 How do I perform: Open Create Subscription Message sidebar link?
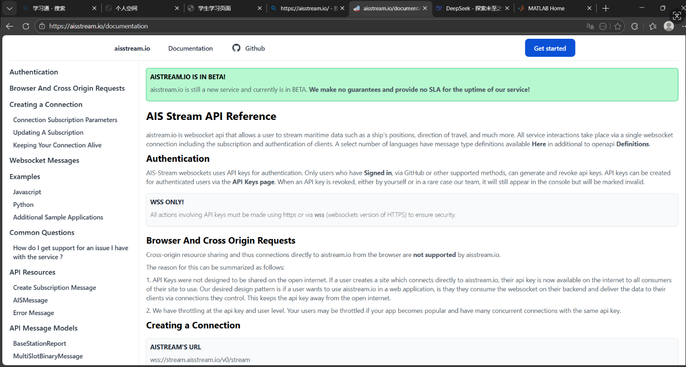(55, 288)
